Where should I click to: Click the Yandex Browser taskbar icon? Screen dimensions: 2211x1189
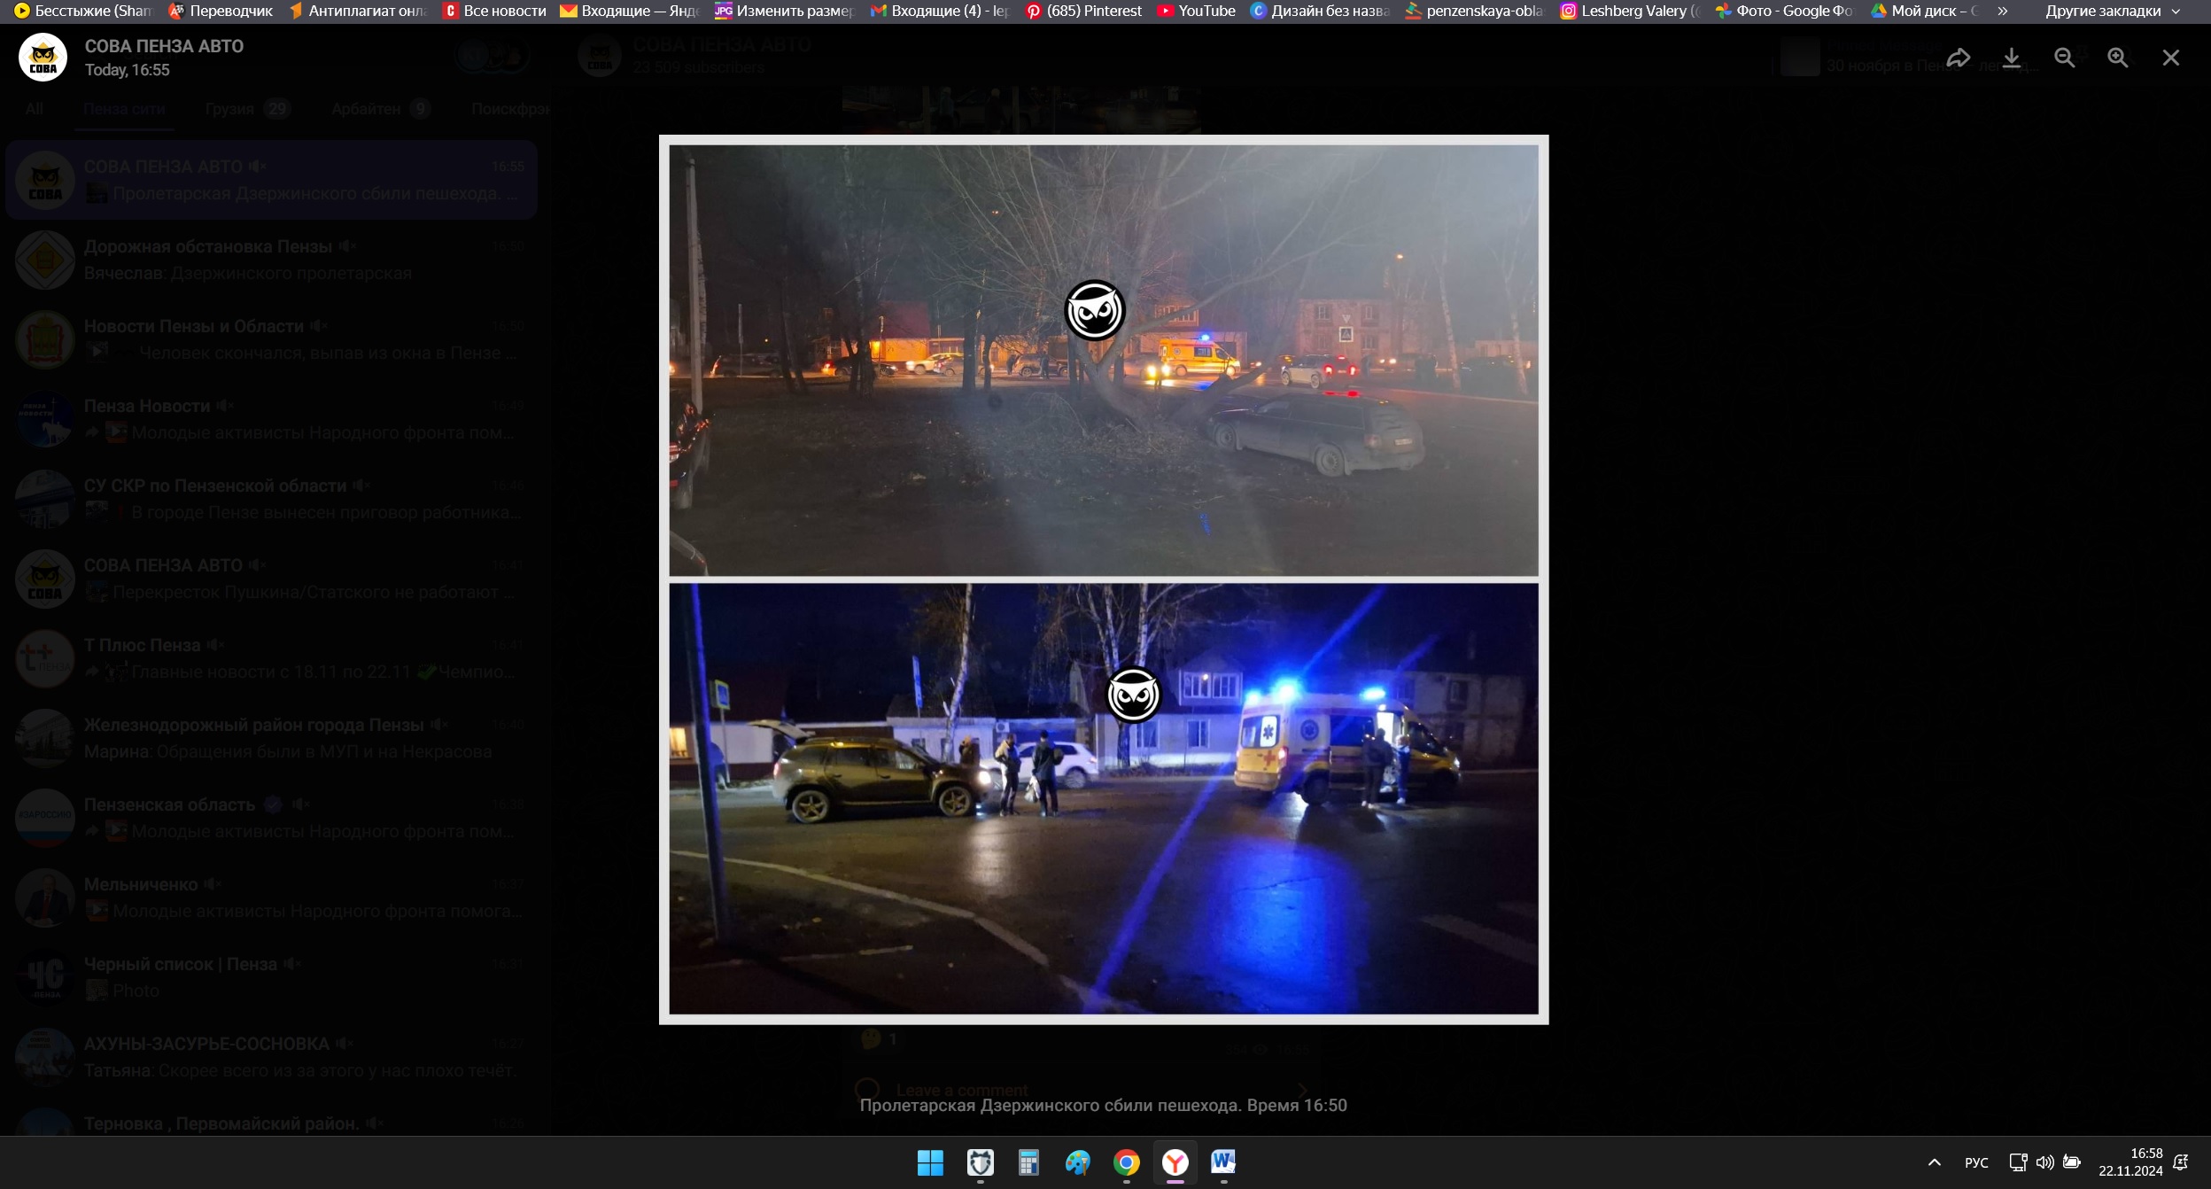tap(1175, 1162)
